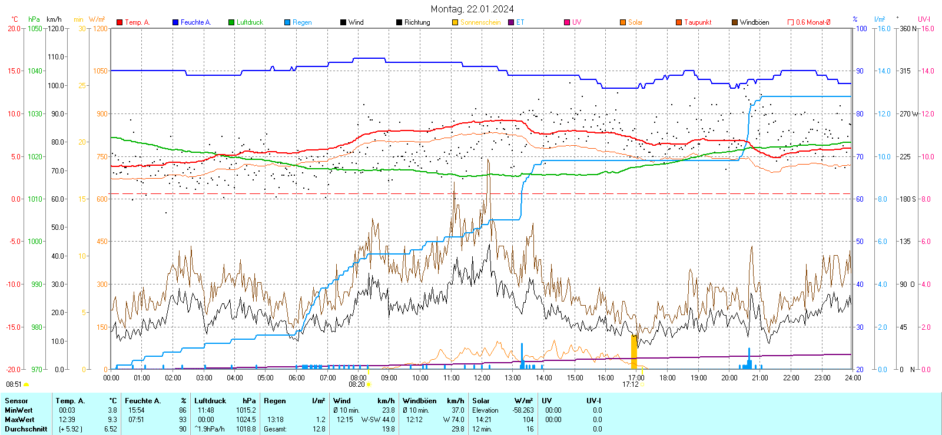Click the magenta UV legend square
This screenshot has width=942, height=435.
pos(567,22)
